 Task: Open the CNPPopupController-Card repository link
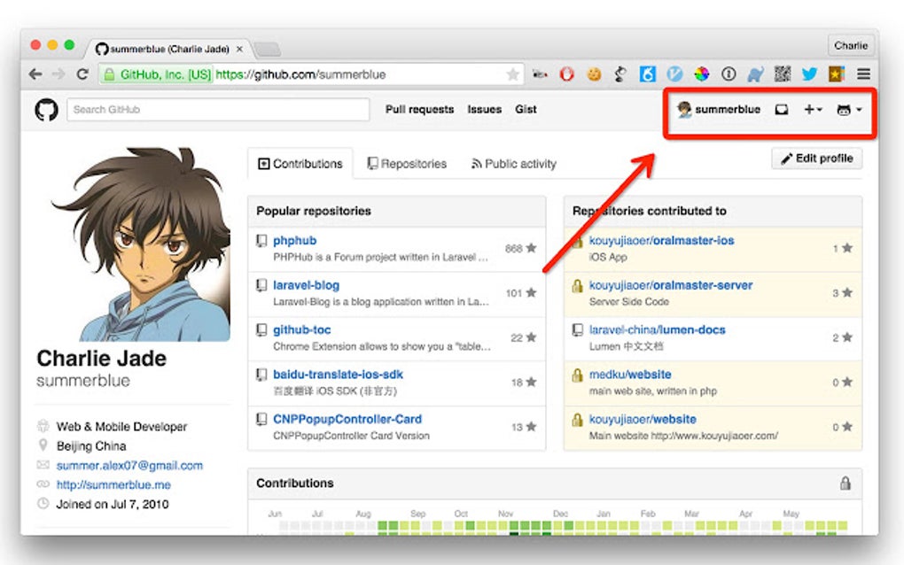(347, 419)
